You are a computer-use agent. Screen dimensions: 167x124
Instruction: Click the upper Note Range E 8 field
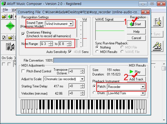(x=63, y=44)
